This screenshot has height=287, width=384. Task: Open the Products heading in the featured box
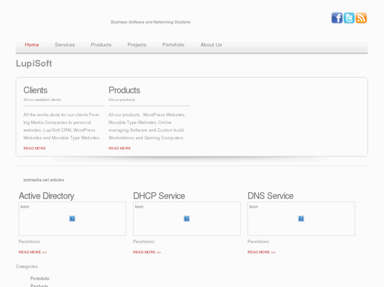point(125,90)
